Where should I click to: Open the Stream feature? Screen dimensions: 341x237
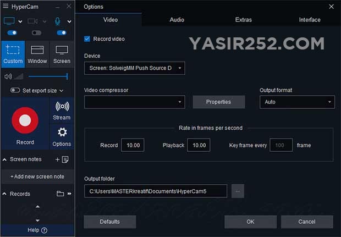pyautogui.click(x=62, y=111)
